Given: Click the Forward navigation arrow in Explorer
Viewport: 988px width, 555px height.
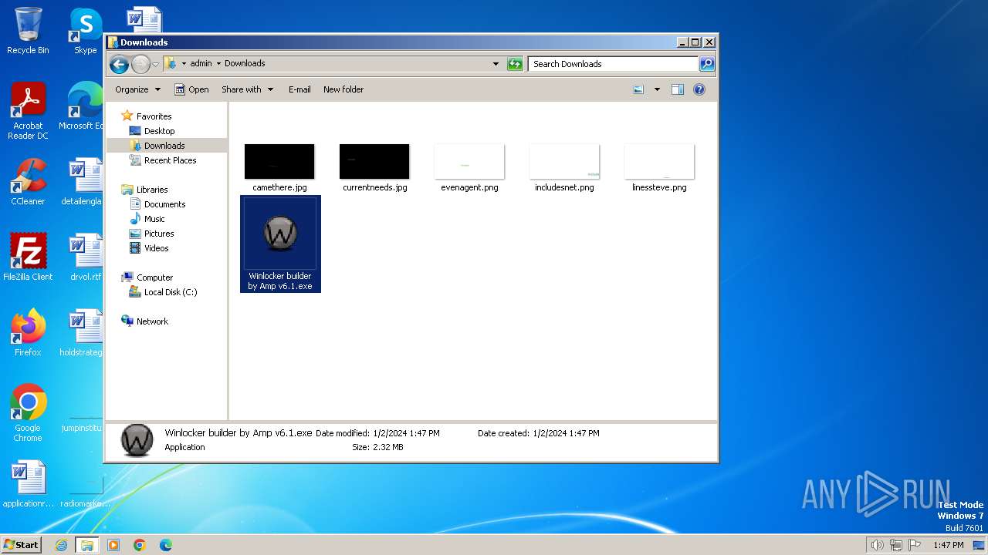Looking at the screenshot, I should pos(140,64).
